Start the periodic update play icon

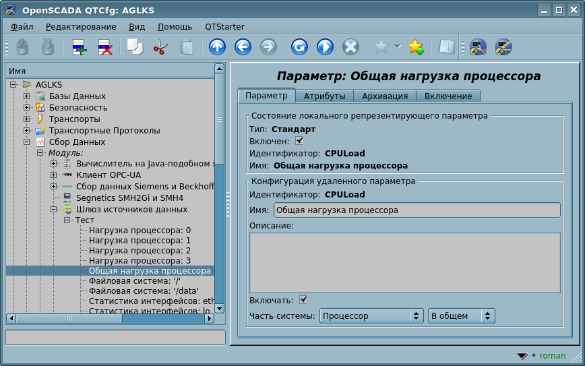tap(325, 47)
